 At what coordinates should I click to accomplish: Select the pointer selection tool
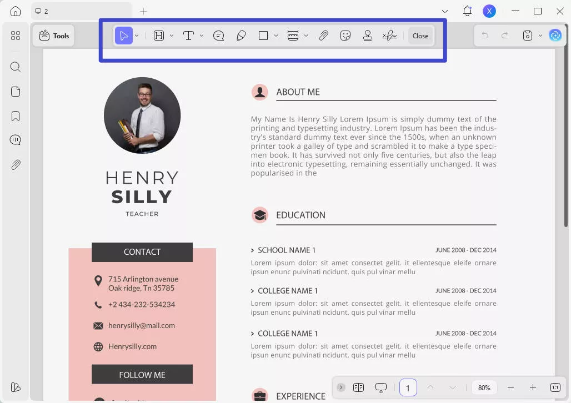(124, 36)
